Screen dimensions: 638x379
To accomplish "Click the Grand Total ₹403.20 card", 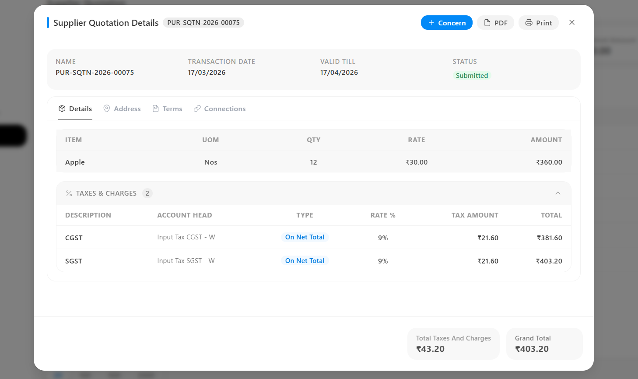I will pyautogui.click(x=544, y=344).
